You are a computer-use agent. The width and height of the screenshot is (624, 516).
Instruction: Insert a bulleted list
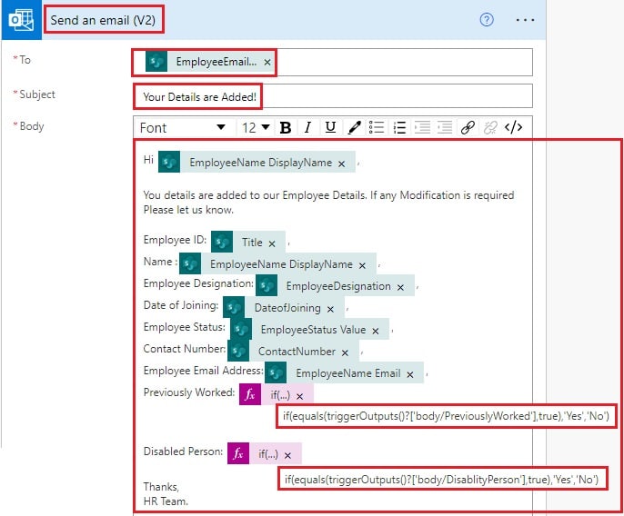coord(376,127)
